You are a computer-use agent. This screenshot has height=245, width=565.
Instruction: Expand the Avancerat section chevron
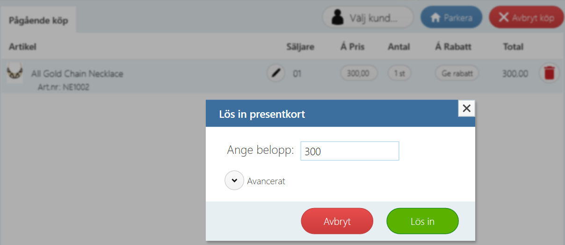point(234,180)
